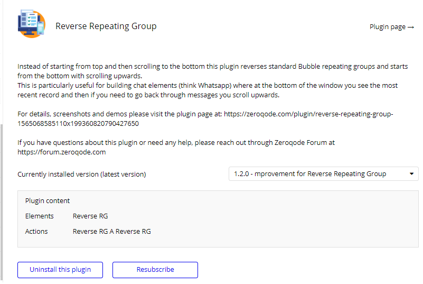423x284 pixels.
Task: Click the Uninstall this plugin button
Action: click(x=60, y=270)
